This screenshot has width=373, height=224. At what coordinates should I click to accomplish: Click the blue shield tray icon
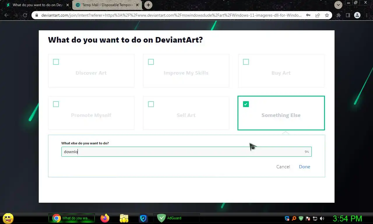[287, 218]
